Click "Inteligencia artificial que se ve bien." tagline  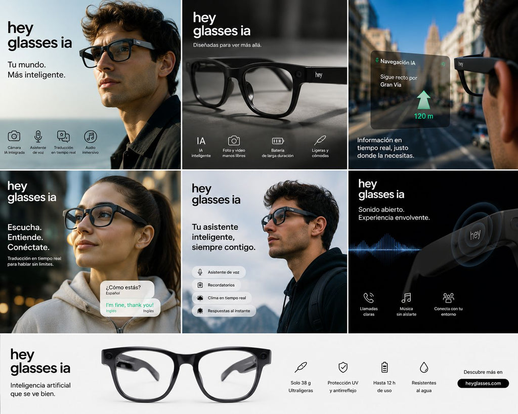point(40,389)
